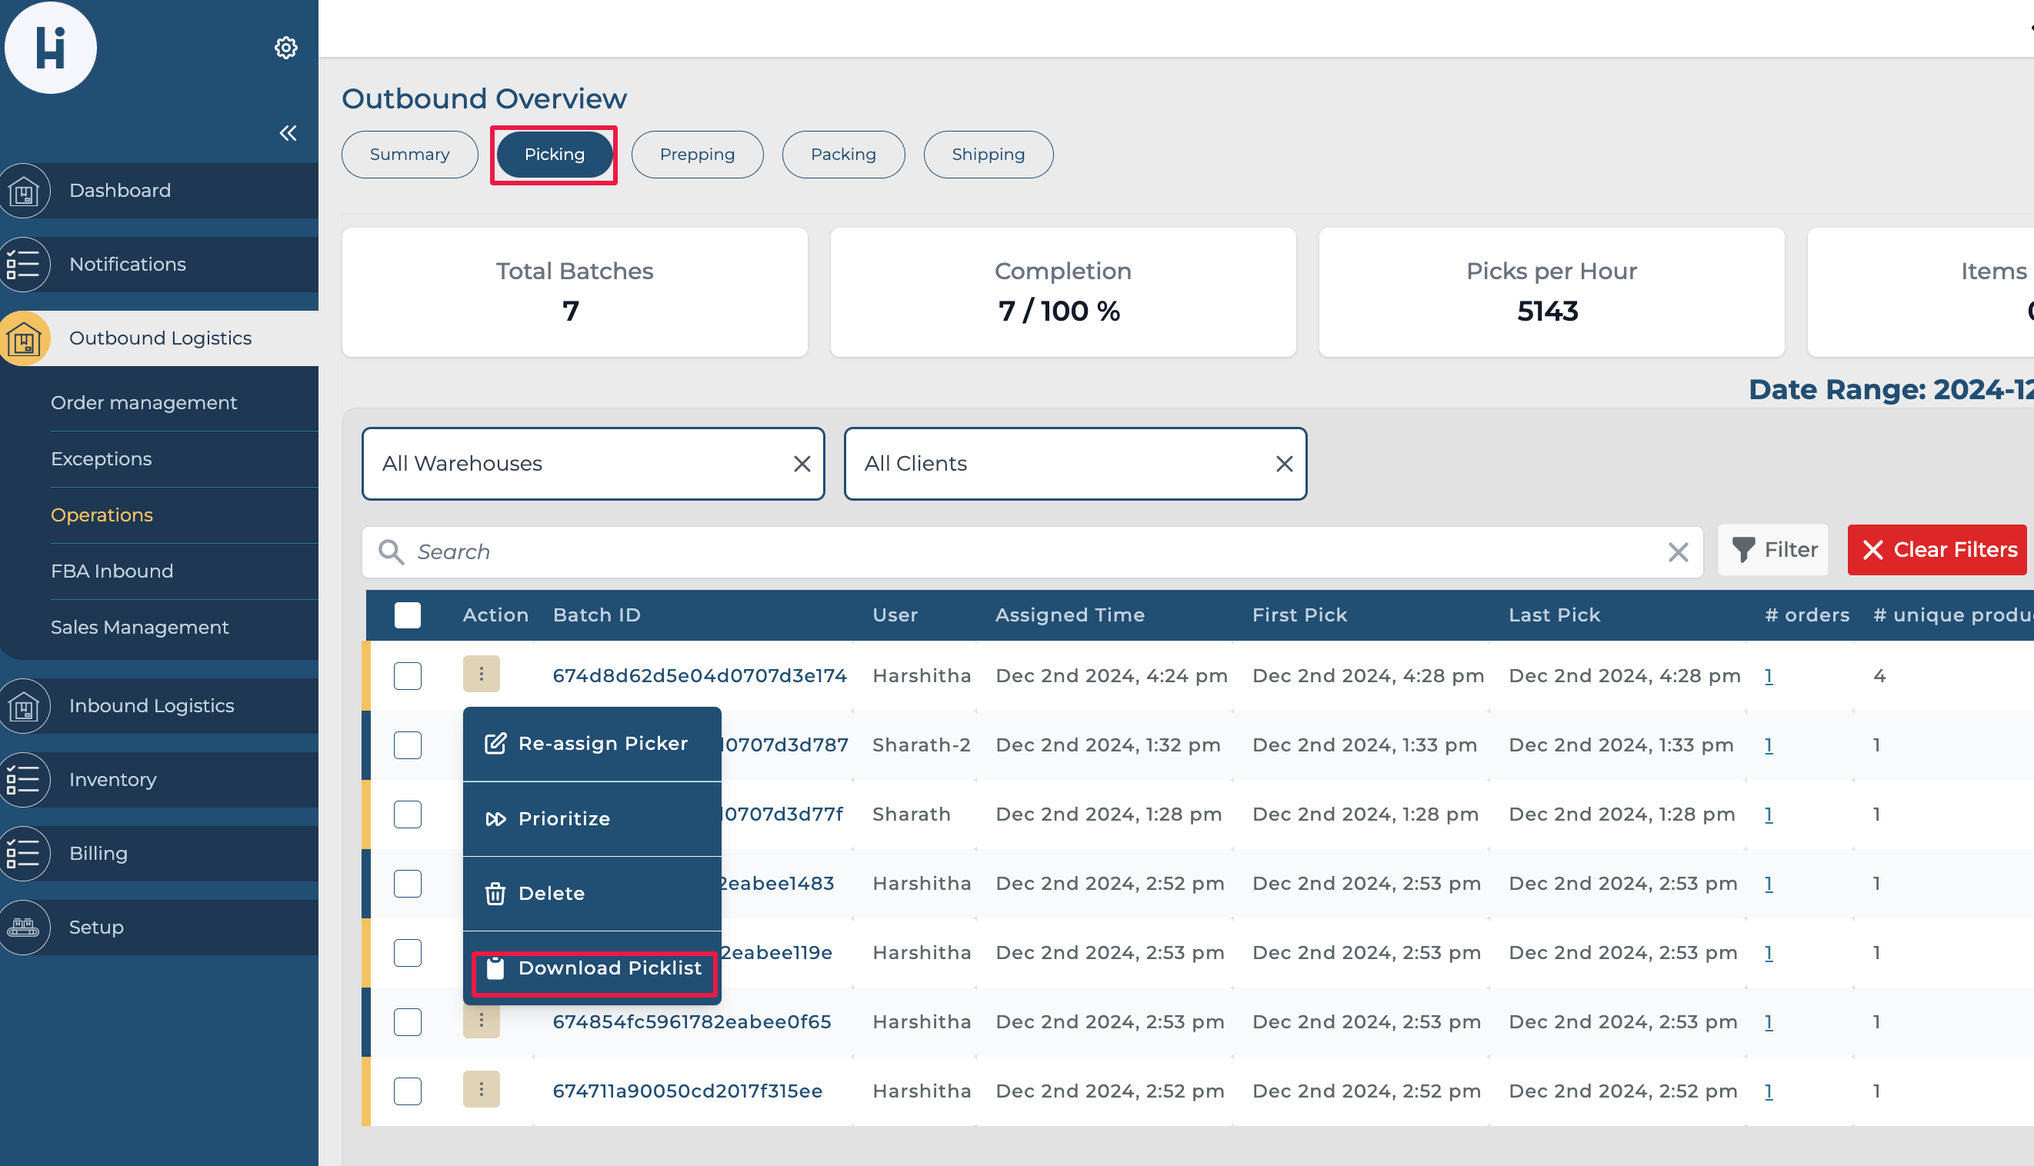This screenshot has width=2034, height=1166.
Task: Expand the Inbound Logistics menu
Action: [152, 706]
